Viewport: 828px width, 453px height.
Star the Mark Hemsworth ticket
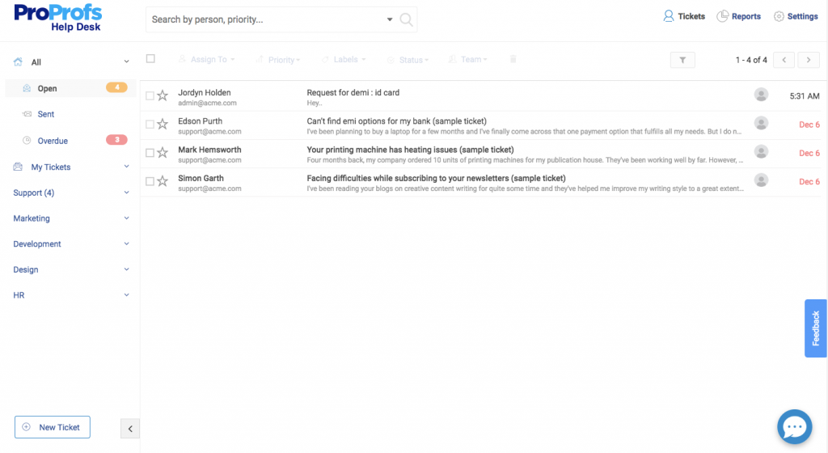point(163,153)
